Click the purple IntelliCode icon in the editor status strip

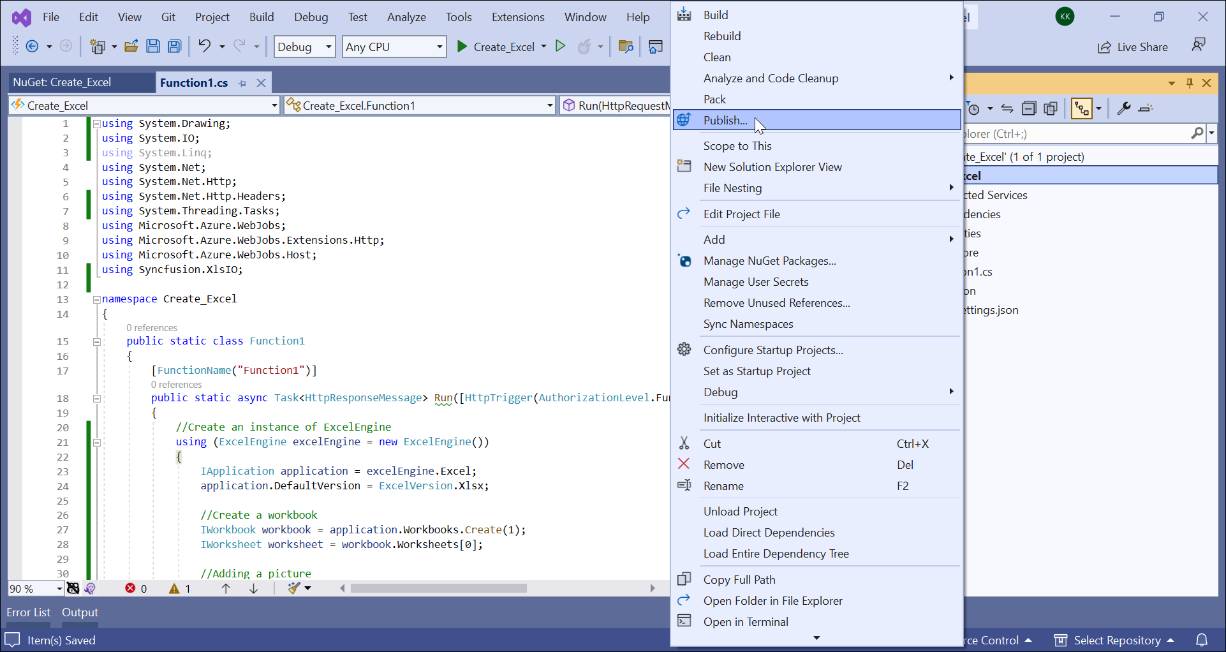point(90,588)
